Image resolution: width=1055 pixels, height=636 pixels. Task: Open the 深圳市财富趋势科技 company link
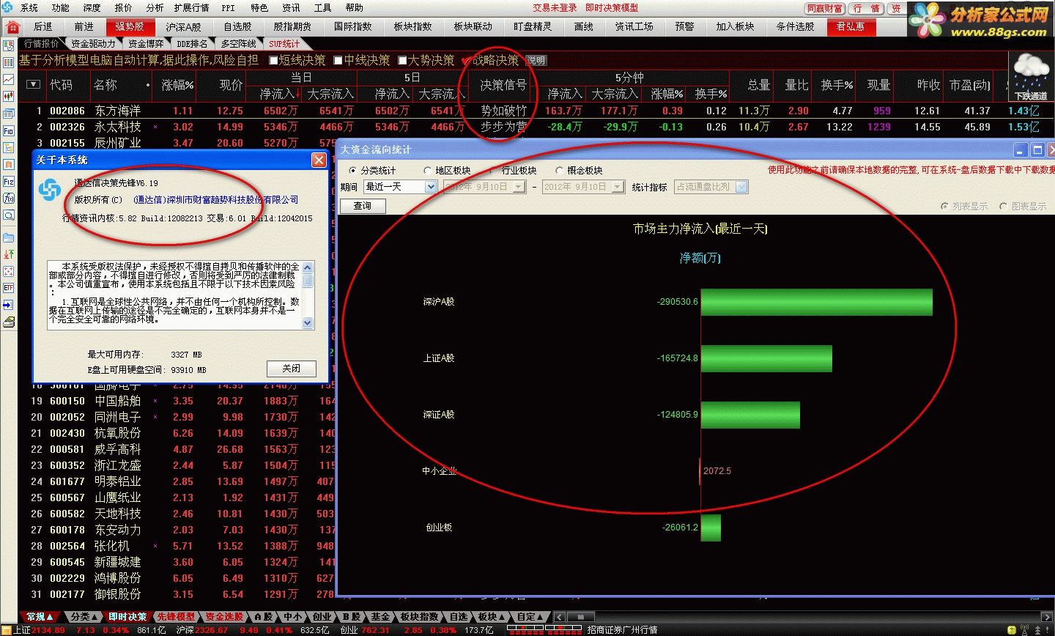pos(216,200)
